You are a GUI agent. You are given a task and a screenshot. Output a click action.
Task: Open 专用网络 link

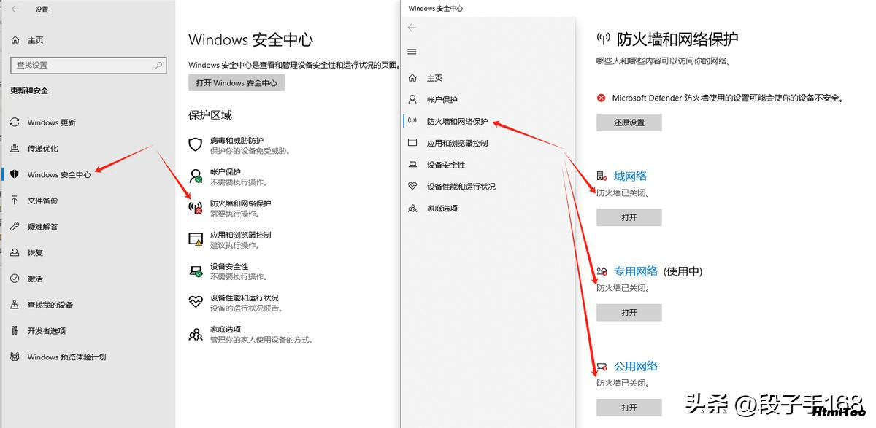636,271
